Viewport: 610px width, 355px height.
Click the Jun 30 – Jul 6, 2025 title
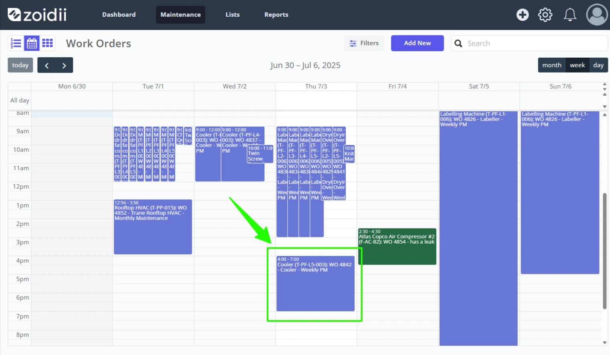(305, 65)
